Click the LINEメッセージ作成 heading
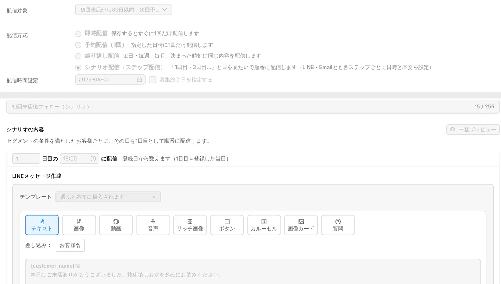The height and width of the screenshot is (284, 501). 37,176
